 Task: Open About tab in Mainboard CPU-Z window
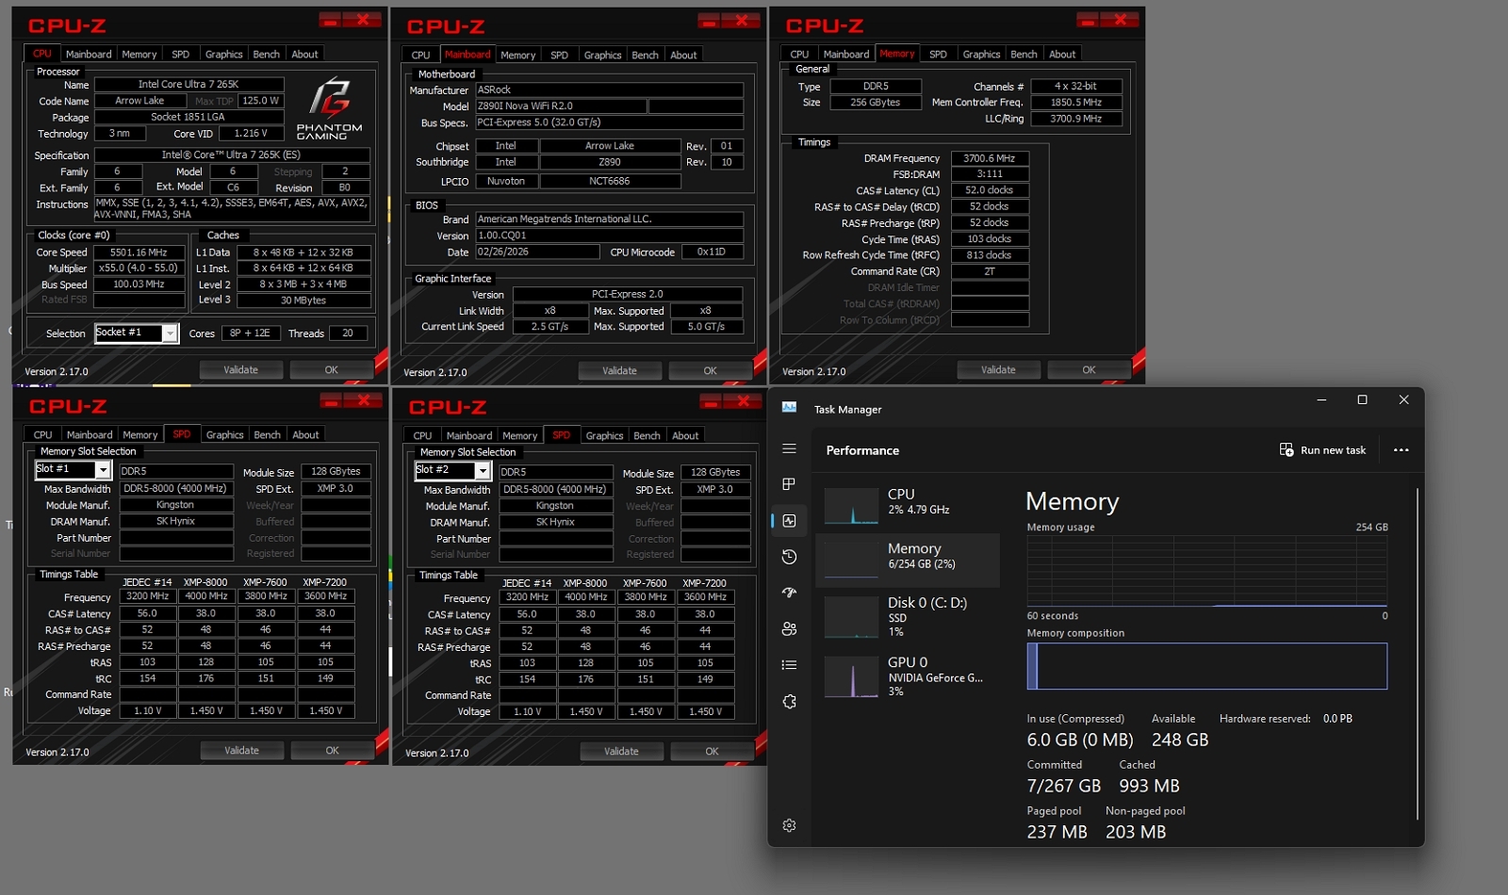pyautogui.click(x=683, y=55)
